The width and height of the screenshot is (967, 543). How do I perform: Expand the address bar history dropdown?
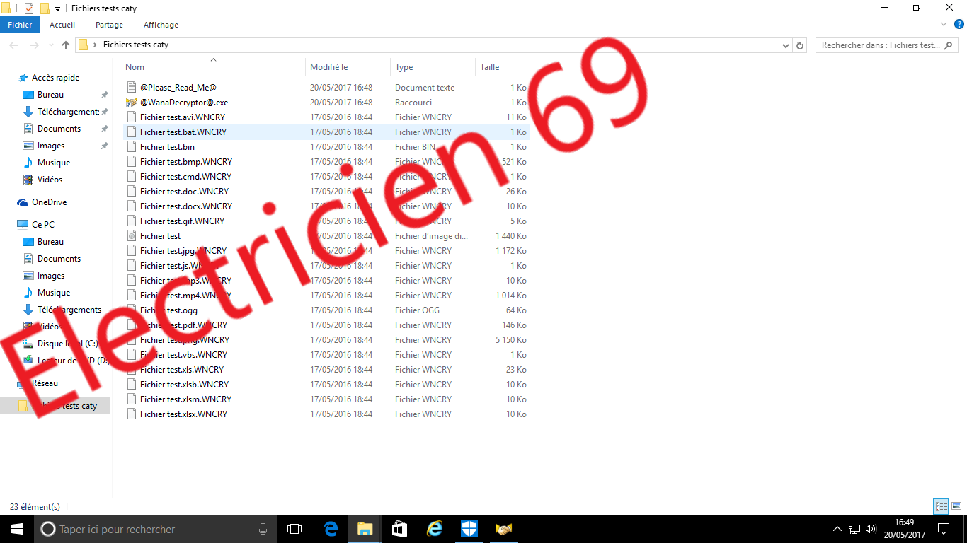click(x=786, y=45)
